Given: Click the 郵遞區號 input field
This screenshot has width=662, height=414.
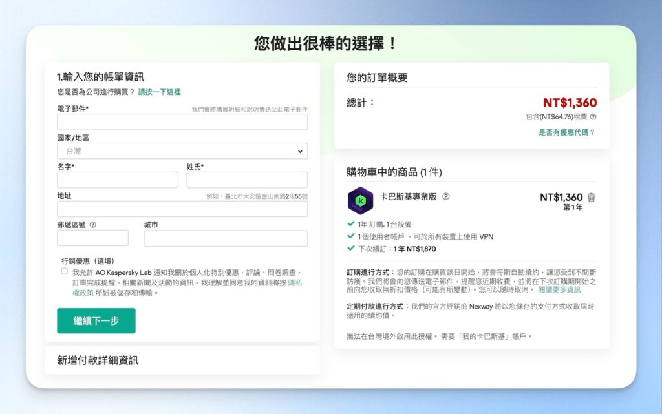Looking at the screenshot, I should tap(92, 238).
